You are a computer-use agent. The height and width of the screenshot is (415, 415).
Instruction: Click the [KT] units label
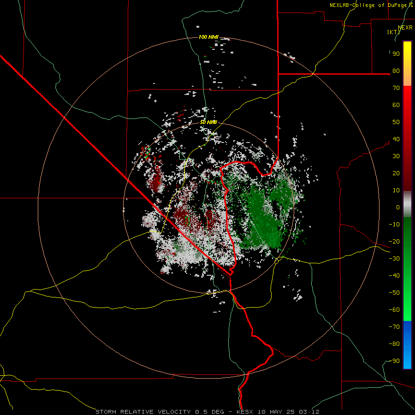click(x=393, y=32)
